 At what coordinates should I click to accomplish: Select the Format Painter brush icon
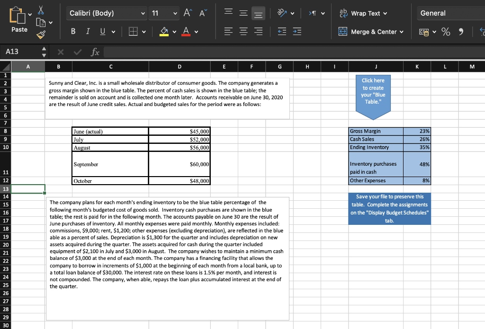pyautogui.click(x=41, y=35)
